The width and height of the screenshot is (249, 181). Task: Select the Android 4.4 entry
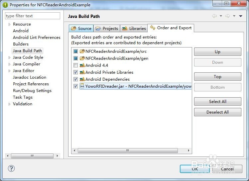click(x=96, y=65)
